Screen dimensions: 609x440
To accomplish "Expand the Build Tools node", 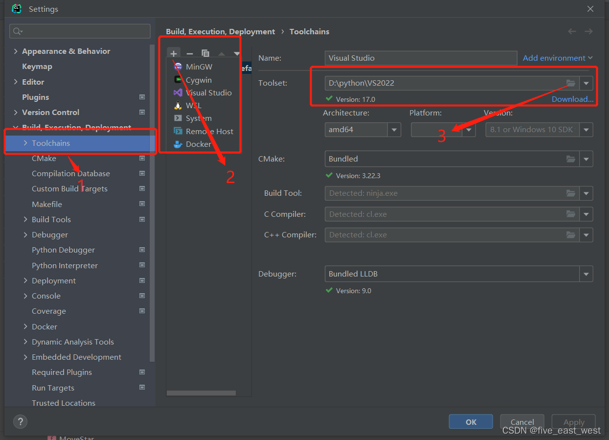I will (25, 219).
